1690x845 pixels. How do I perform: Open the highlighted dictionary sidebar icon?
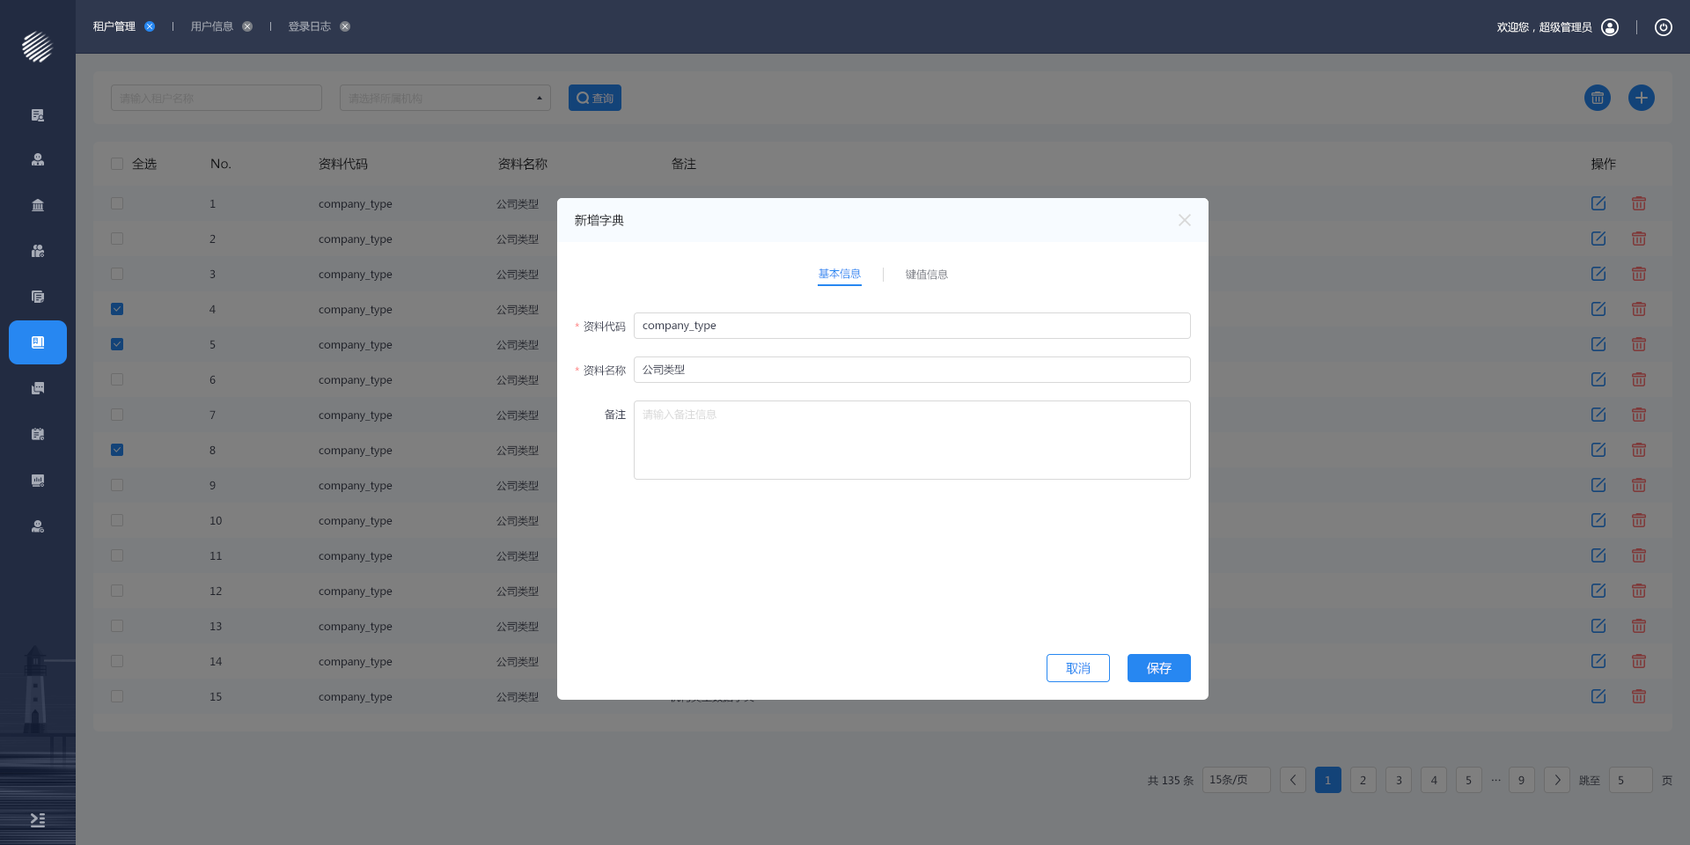click(x=38, y=342)
